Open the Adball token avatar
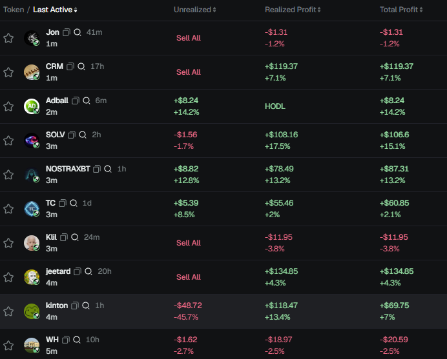 click(32, 106)
